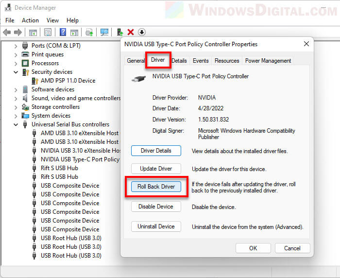Viewport: 340px width, 278px height.
Task: Click the red X uninstall device icon
Action: (x=131, y=32)
